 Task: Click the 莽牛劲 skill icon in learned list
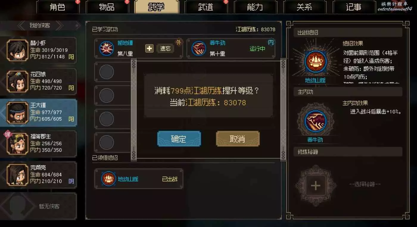coord(199,48)
